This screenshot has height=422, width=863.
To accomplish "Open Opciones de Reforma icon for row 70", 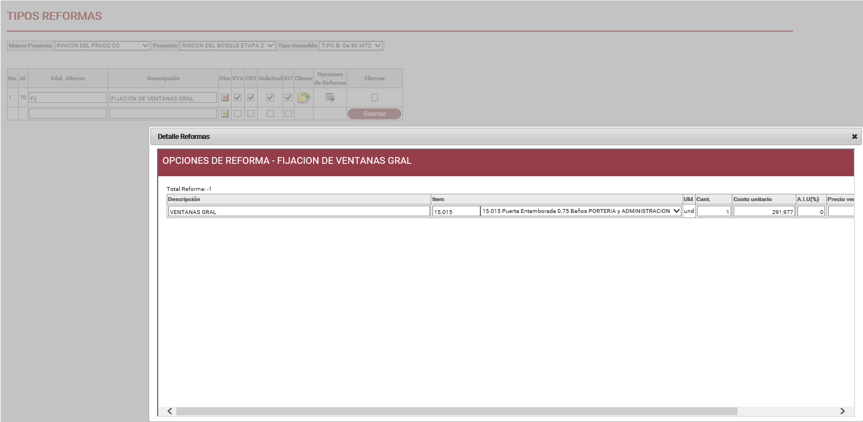I will tap(330, 98).
